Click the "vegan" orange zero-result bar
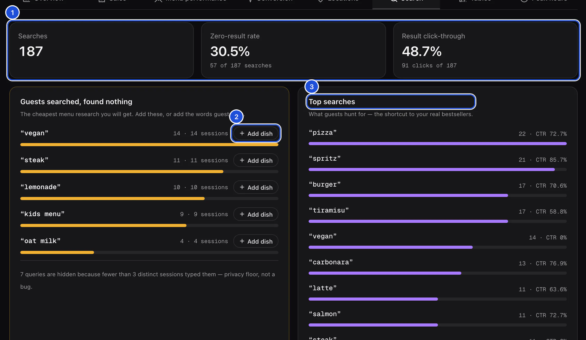Screen dimensions: 586x340 tap(149, 145)
